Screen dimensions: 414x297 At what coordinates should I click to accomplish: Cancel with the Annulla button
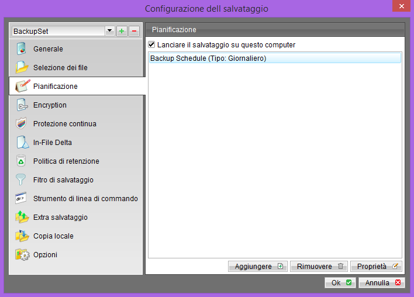click(x=382, y=283)
